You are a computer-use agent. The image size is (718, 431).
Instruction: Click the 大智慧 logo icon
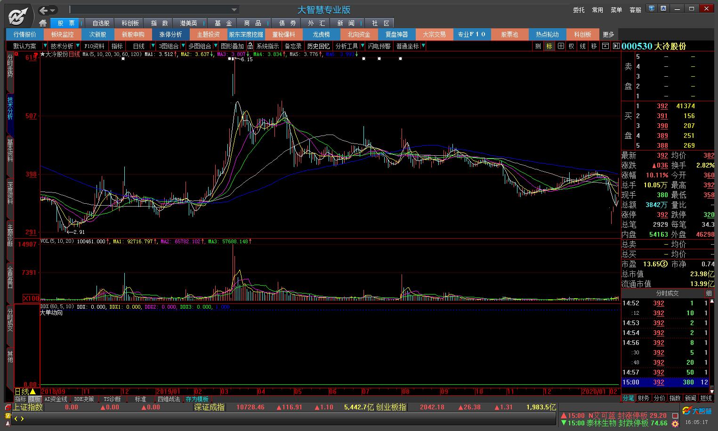click(x=17, y=16)
